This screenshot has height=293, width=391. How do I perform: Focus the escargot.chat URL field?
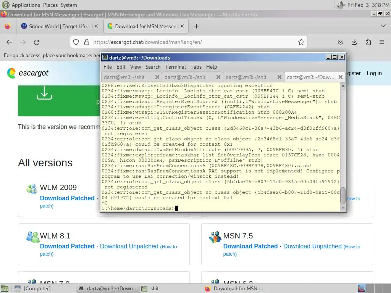[189, 42]
